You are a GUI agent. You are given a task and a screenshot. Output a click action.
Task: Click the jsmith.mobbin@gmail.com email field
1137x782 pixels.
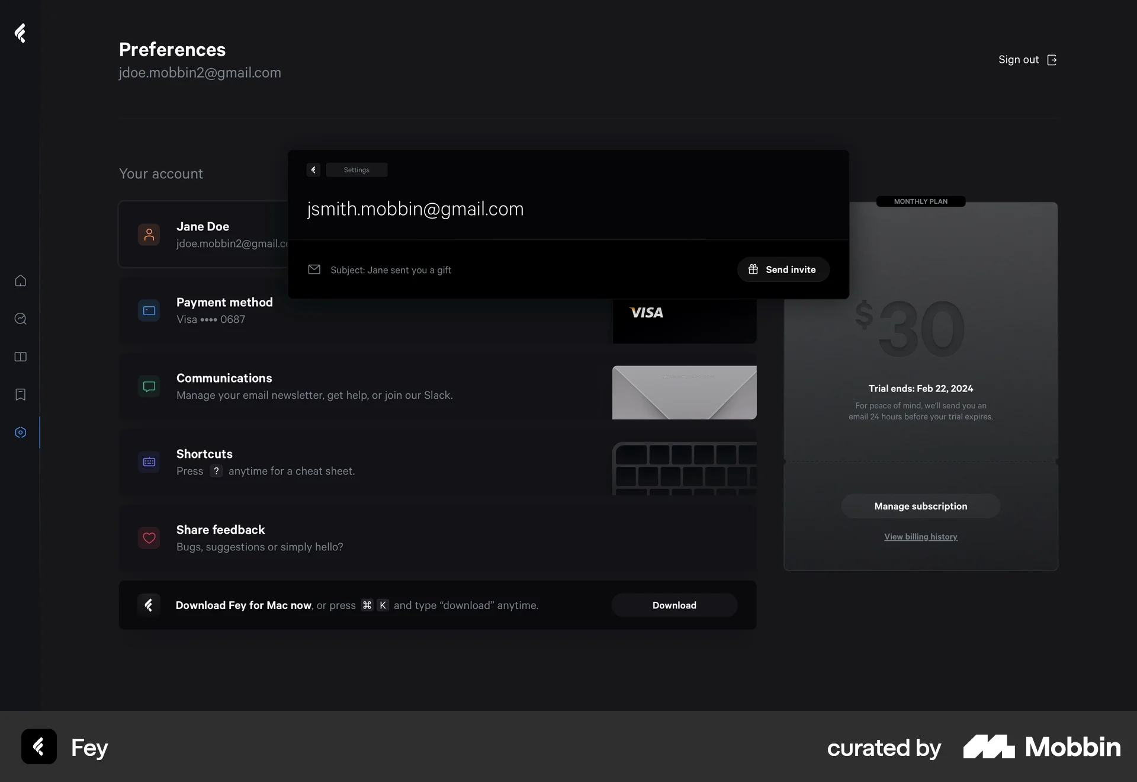(x=415, y=209)
